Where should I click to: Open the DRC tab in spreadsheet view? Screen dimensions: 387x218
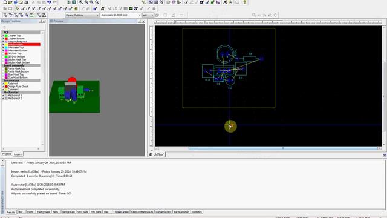(21, 212)
